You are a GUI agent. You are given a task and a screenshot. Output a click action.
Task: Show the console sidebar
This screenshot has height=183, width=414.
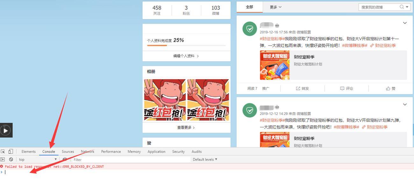[3, 159]
